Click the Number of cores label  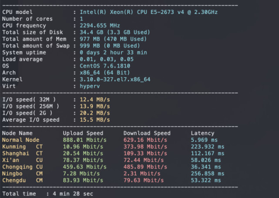[27, 19]
